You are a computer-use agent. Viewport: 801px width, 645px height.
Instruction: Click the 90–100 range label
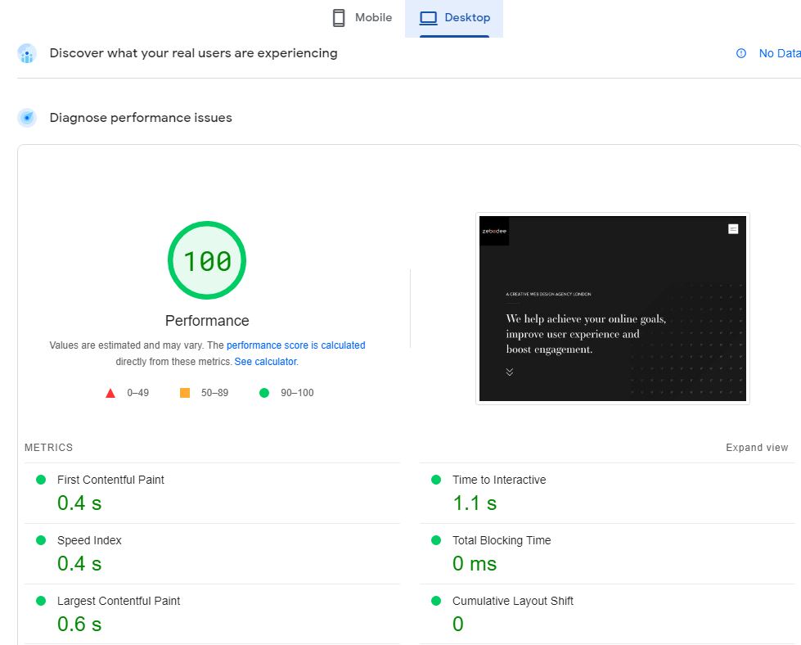[x=297, y=393]
